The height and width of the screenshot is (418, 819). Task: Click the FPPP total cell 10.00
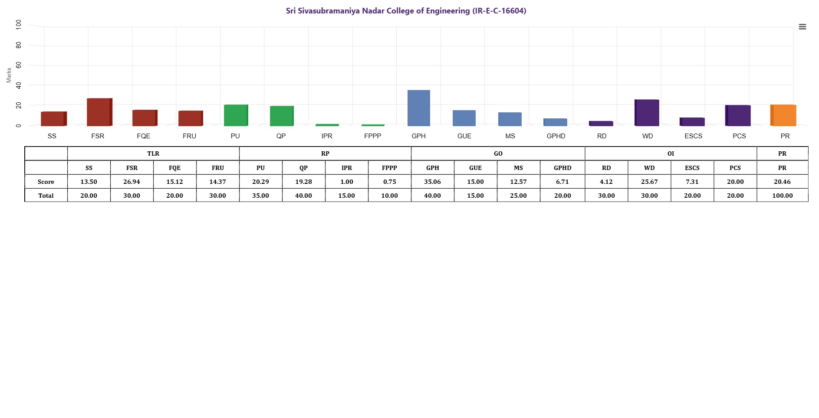point(390,196)
